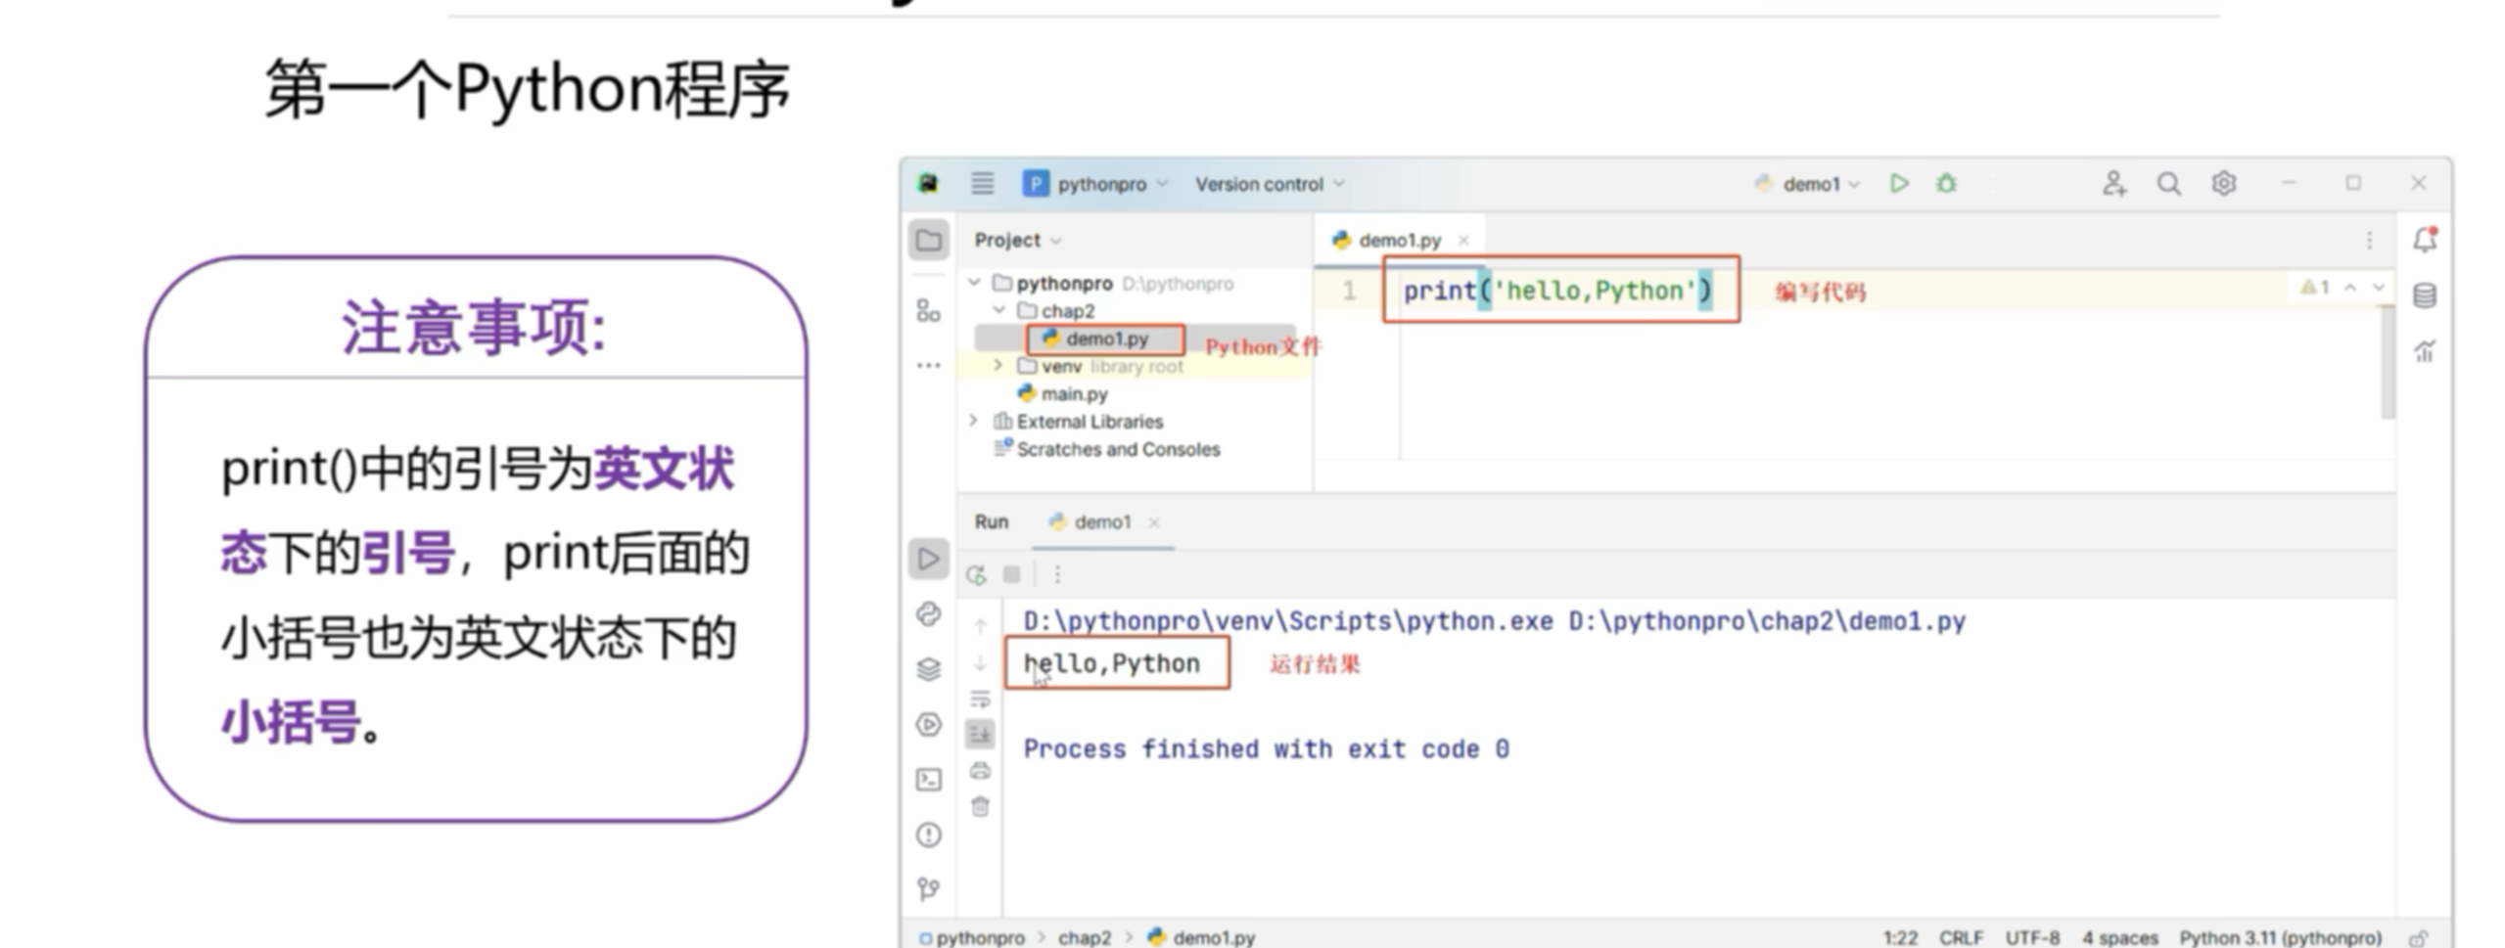Screen dimensions: 2505x948
Task: Click pythonpro breadcrumb in status bar
Action: tap(971, 937)
